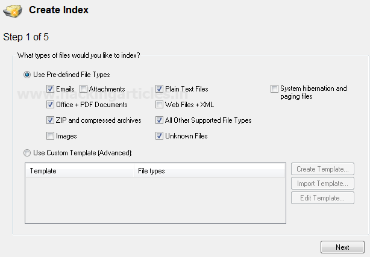Enable System hibernation and paging files
The height and width of the screenshot is (257, 370).
tap(275, 89)
